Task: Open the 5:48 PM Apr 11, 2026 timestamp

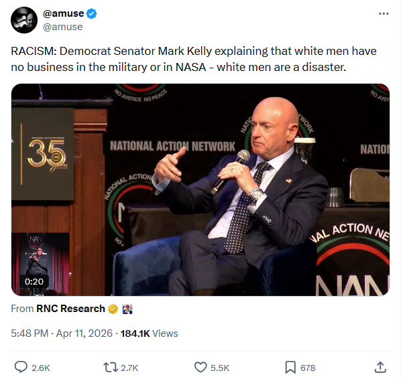Action: click(x=62, y=333)
